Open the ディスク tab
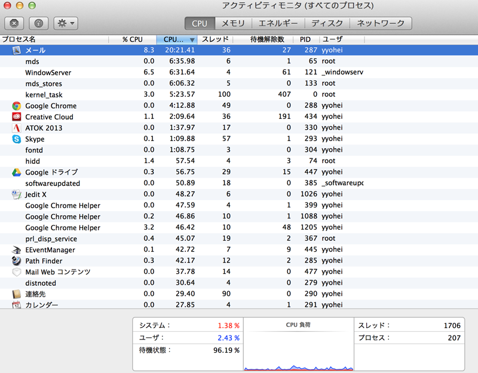The width and height of the screenshot is (478, 373). 327,23
